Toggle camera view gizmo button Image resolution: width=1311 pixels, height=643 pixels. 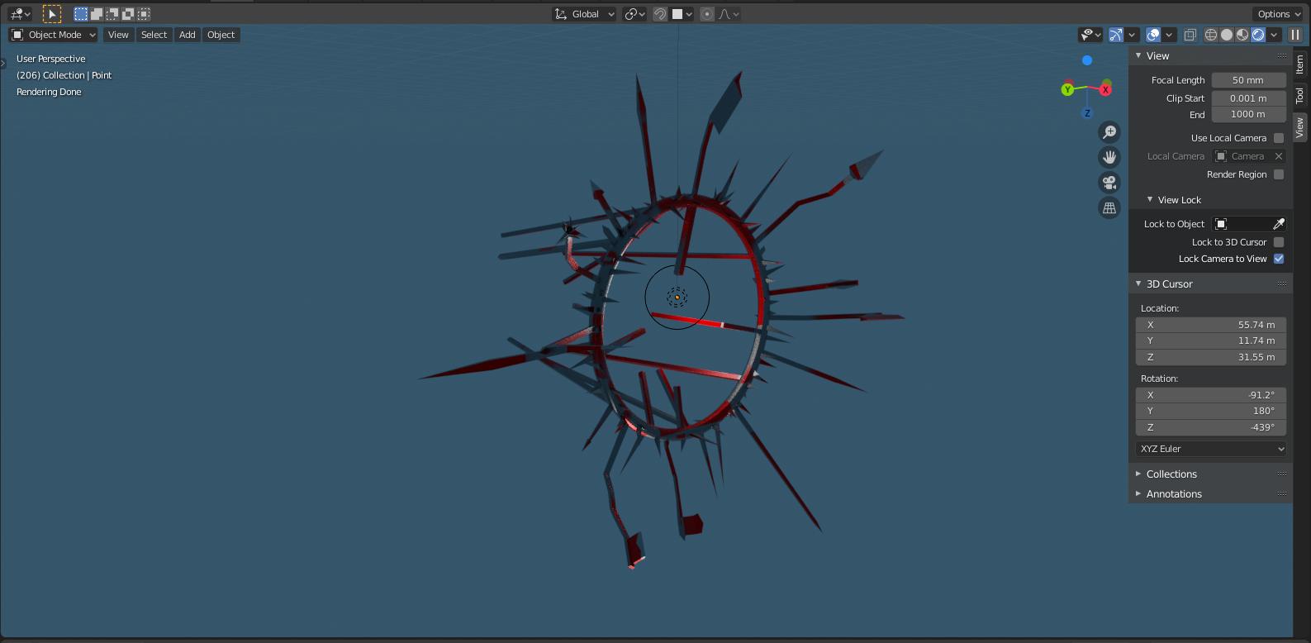(x=1109, y=183)
